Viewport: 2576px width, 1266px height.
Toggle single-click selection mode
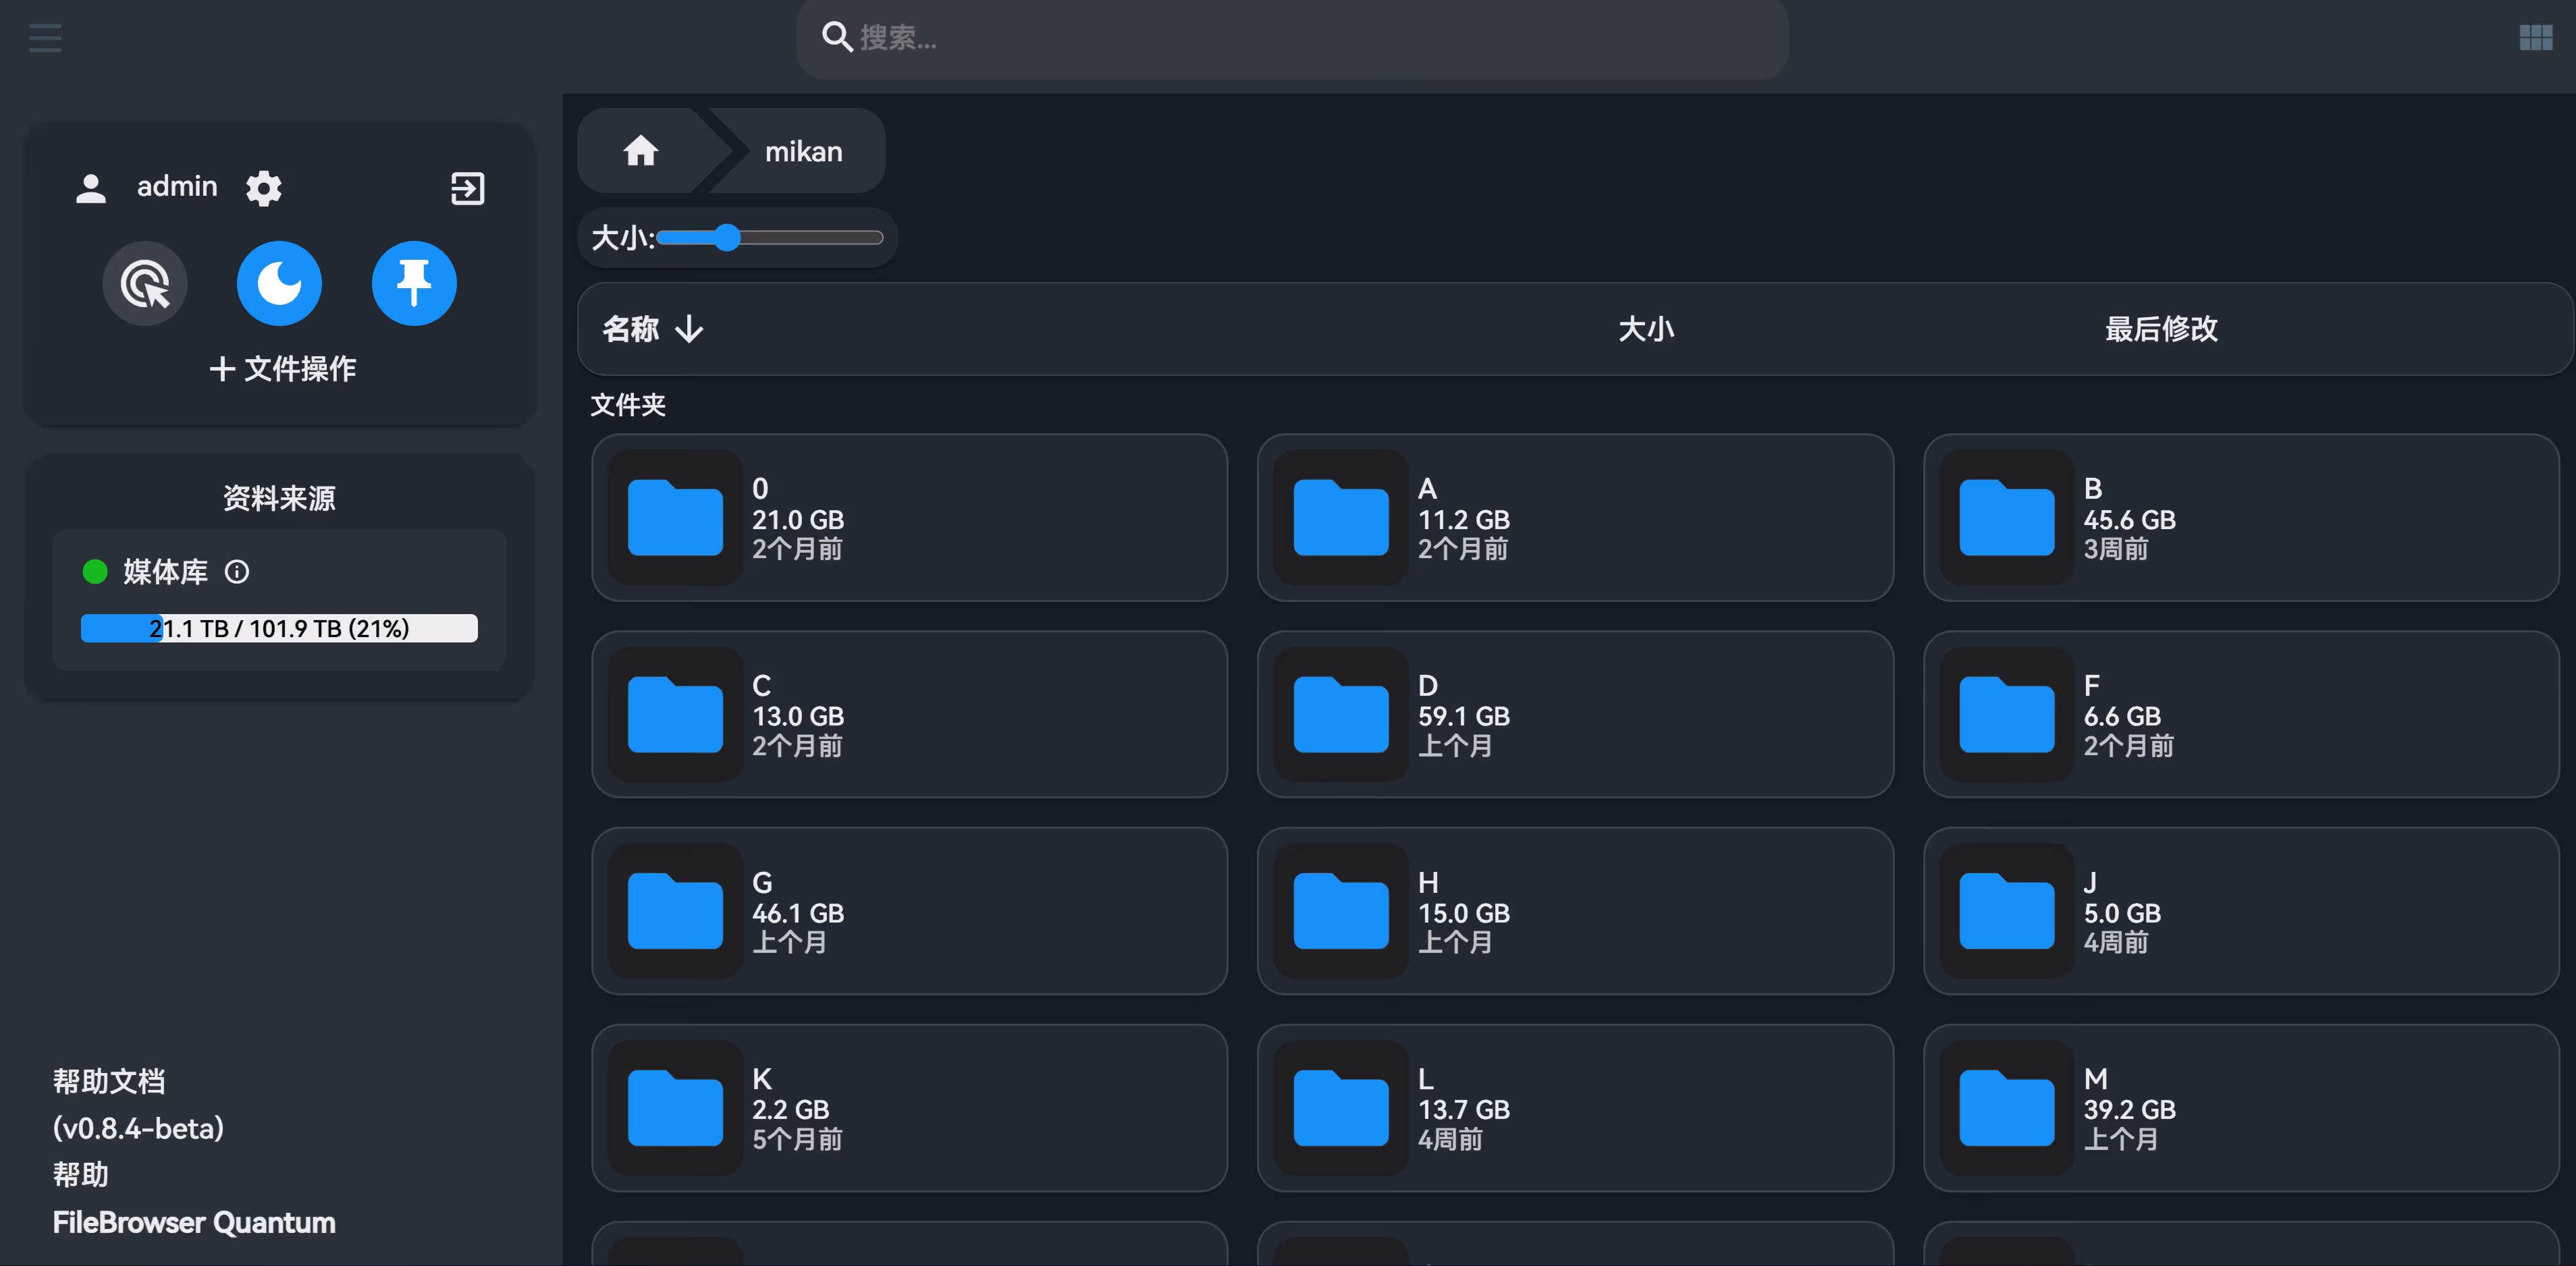tap(145, 283)
